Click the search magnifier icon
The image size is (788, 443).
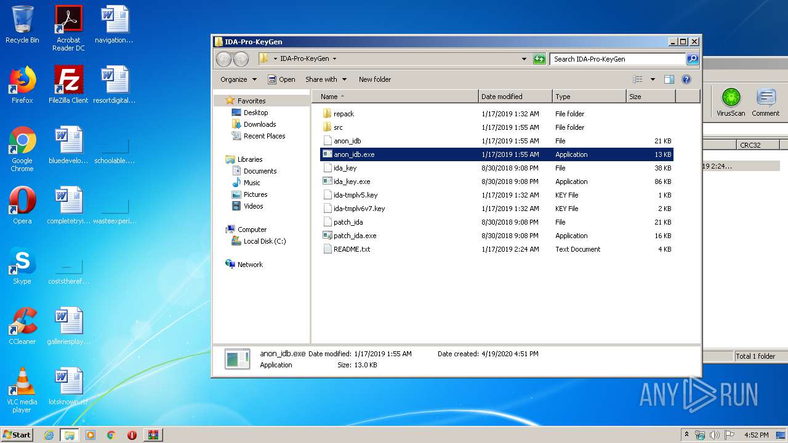coord(693,59)
